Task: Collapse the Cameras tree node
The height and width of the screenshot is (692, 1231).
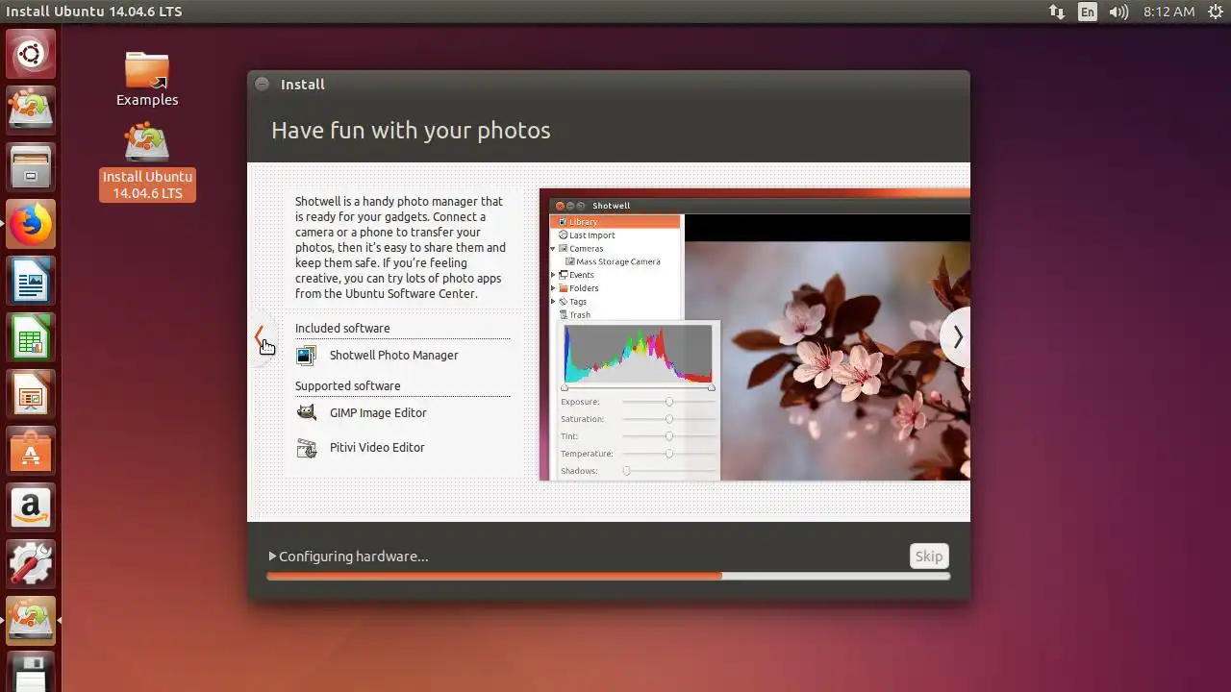Action: click(554, 249)
